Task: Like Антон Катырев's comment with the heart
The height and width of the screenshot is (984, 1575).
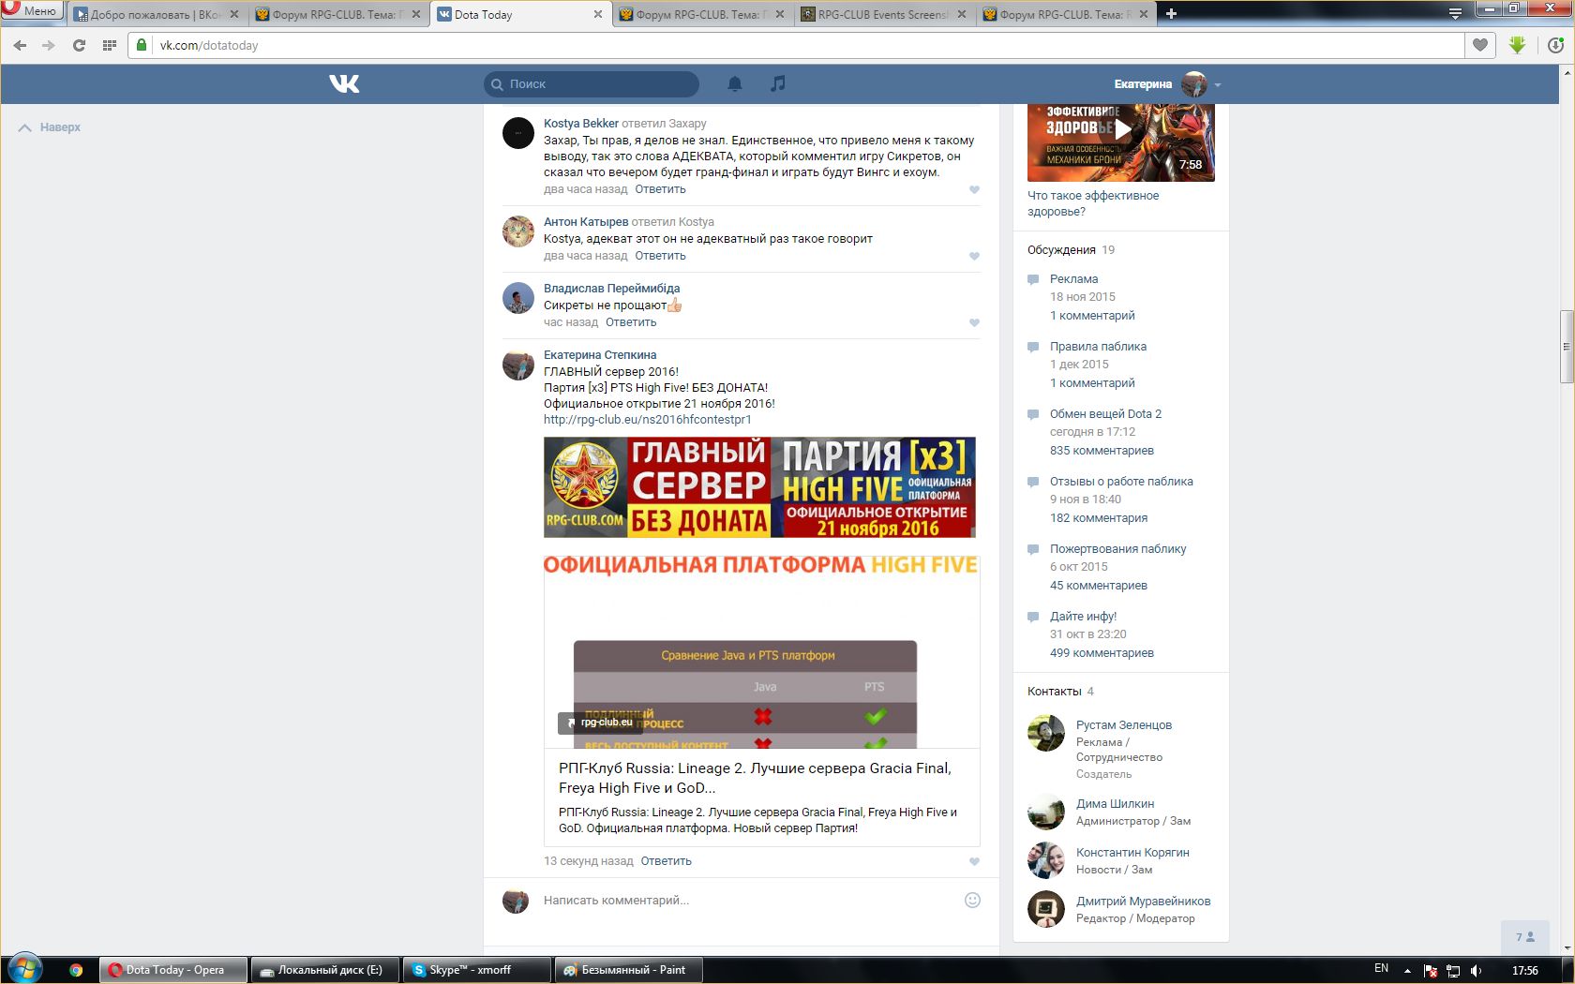Action: click(x=974, y=256)
